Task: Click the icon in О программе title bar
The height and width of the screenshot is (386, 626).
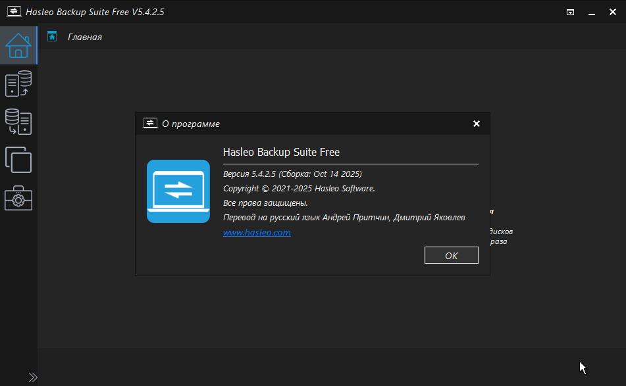Action: [x=149, y=124]
